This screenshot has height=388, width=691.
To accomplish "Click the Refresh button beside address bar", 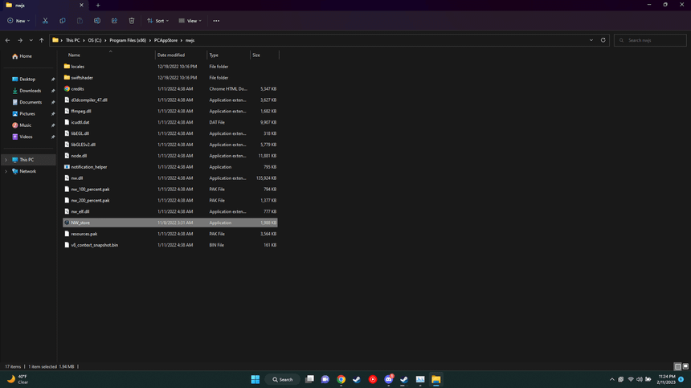I will [603, 40].
